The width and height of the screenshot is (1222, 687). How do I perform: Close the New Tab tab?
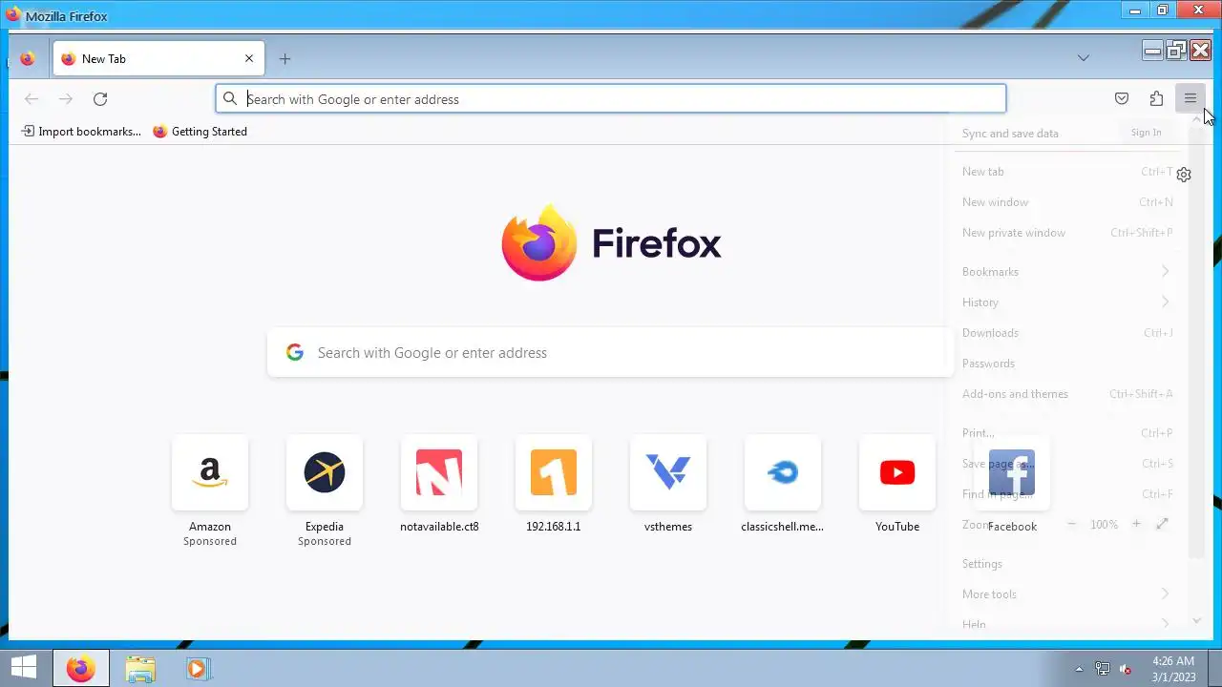pyautogui.click(x=249, y=58)
